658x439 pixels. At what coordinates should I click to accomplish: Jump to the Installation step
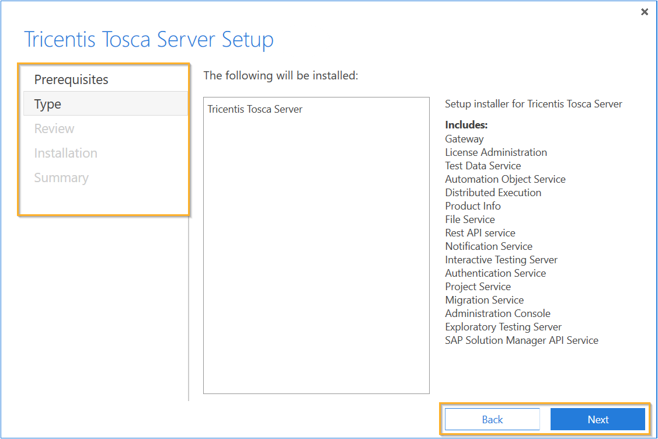pyautogui.click(x=65, y=153)
